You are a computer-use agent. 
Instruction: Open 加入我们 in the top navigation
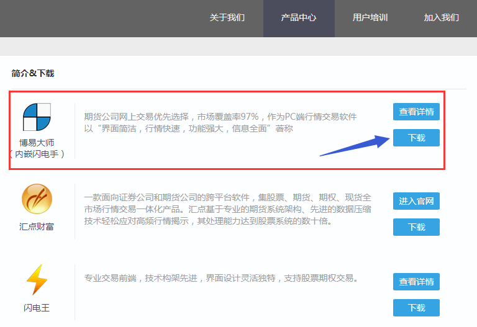(441, 17)
